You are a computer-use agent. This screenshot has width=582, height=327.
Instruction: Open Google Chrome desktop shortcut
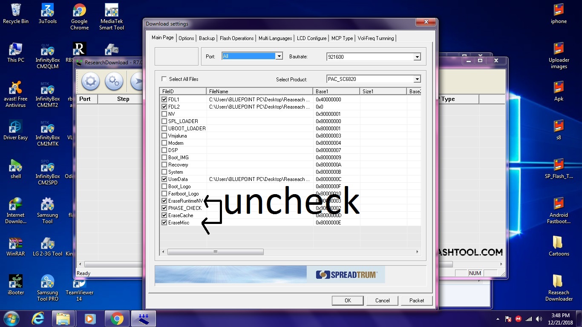79,17
